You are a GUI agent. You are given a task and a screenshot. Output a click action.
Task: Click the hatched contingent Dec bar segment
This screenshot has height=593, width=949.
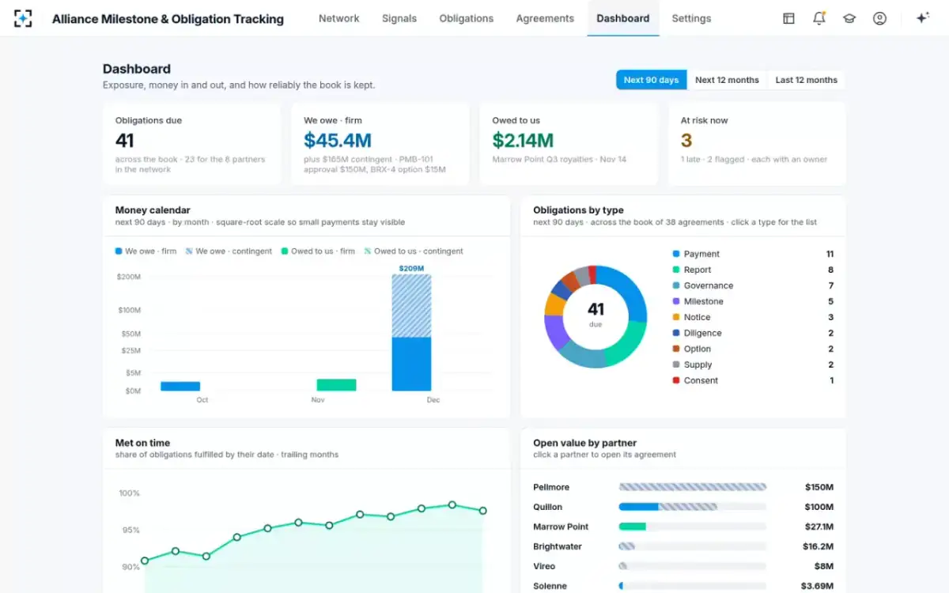click(x=412, y=306)
